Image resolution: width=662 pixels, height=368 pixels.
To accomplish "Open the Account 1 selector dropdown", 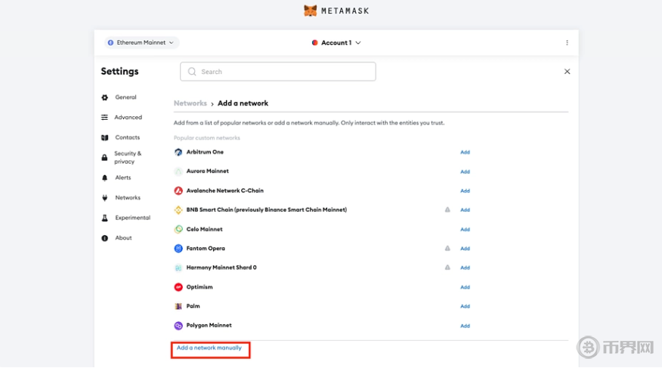I will click(336, 43).
